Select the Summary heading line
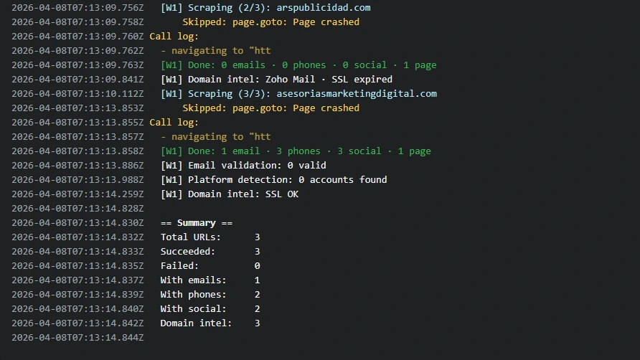Screen dimensions: 640x360 tap(197, 223)
